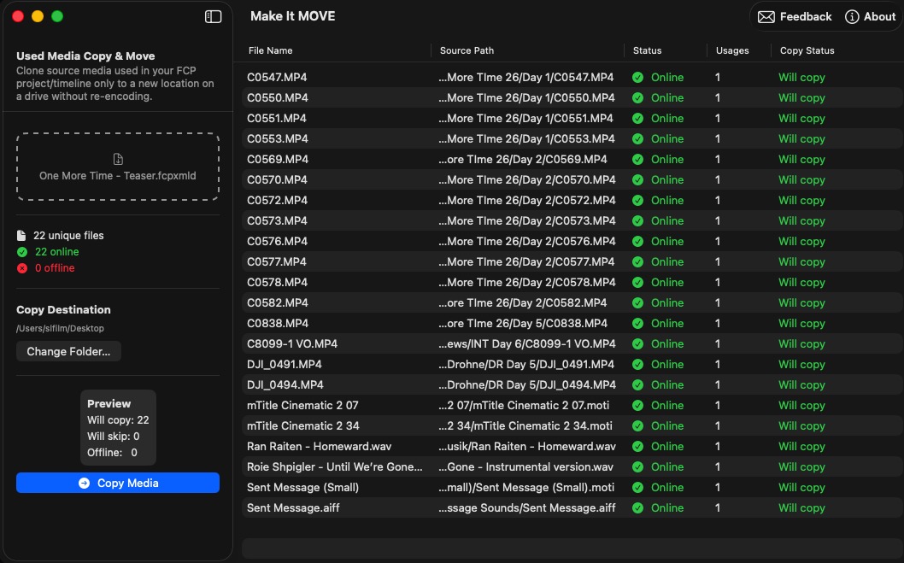
Task: Click the online checkmark for C0573.MP4
Action: coord(637,220)
